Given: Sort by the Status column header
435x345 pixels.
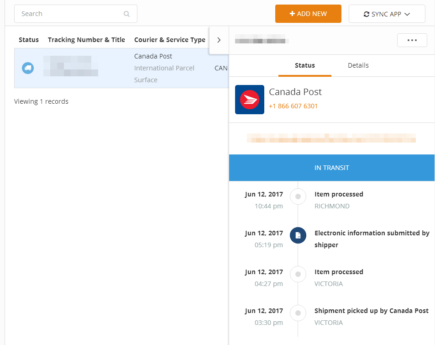Looking at the screenshot, I should coord(29,40).
